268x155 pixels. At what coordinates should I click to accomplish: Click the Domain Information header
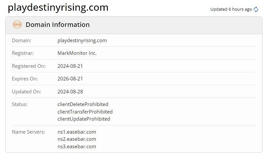57,25
